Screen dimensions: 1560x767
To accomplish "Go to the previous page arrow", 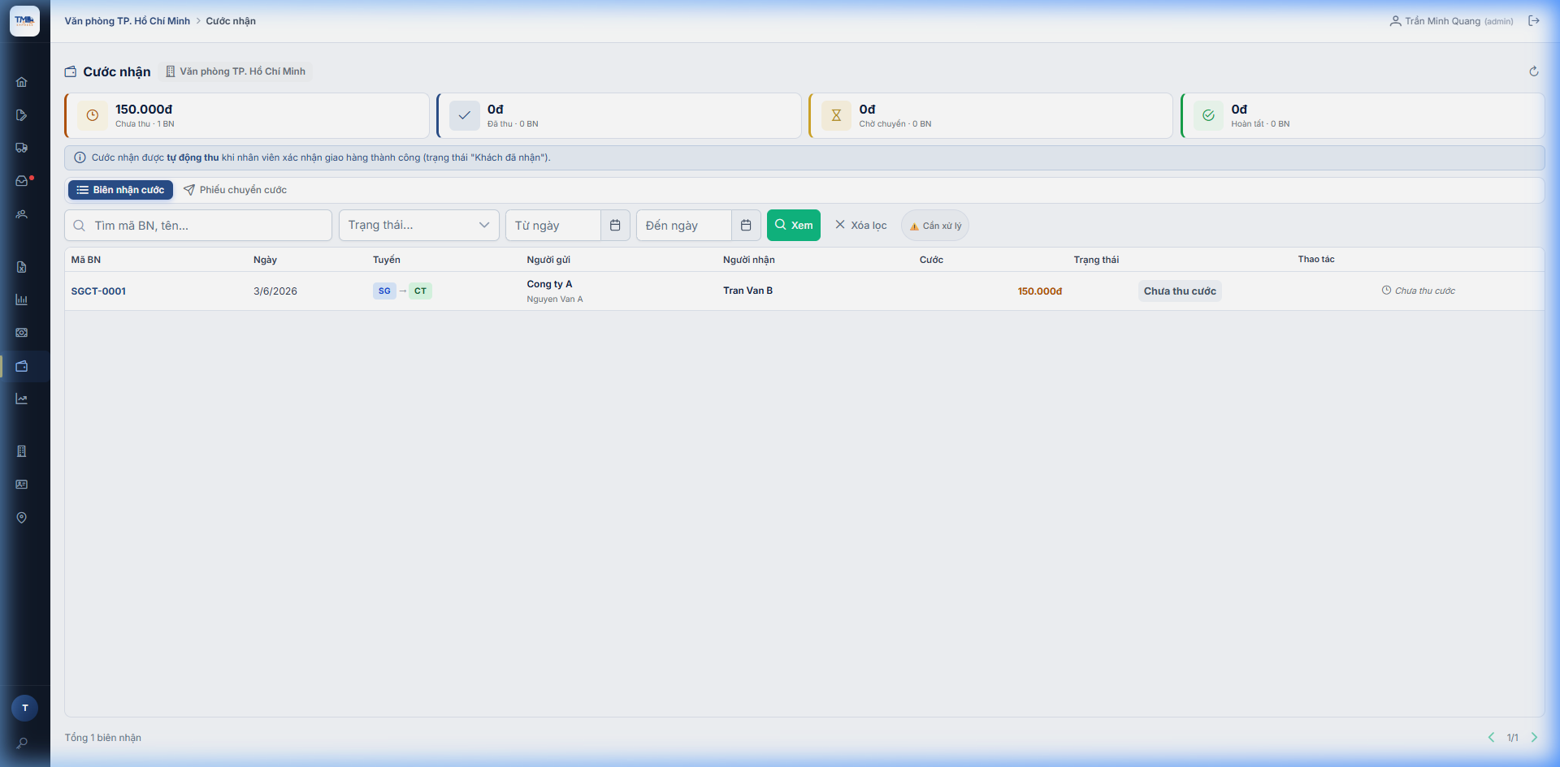I will tap(1491, 738).
